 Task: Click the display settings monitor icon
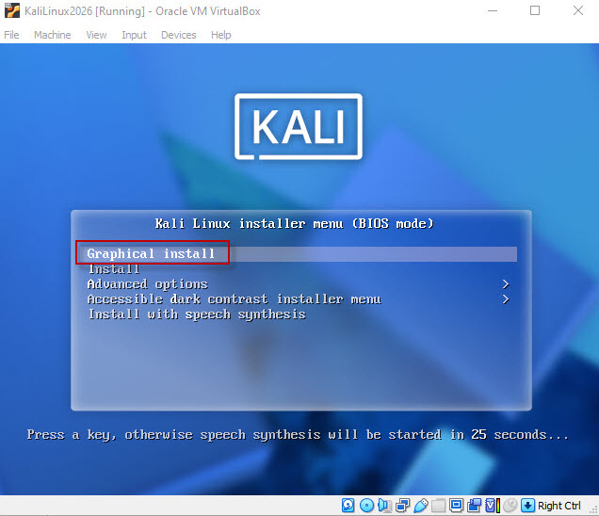pyautogui.click(x=456, y=506)
